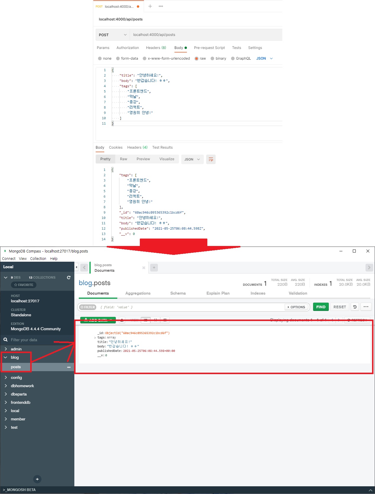Switch documents to table view
This screenshot has width=375, height=494.
click(x=165, y=320)
